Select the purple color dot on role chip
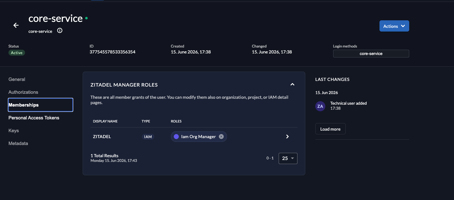This screenshot has height=200, width=454. pyautogui.click(x=176, y=137)
